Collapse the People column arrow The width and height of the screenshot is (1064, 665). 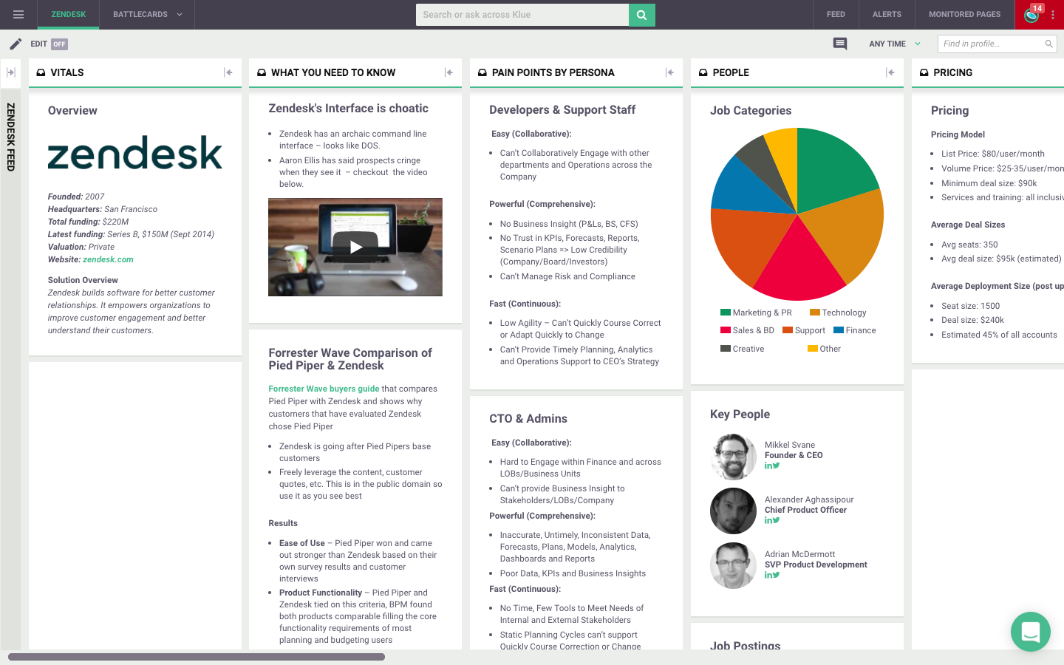click(x=890, y=72)
